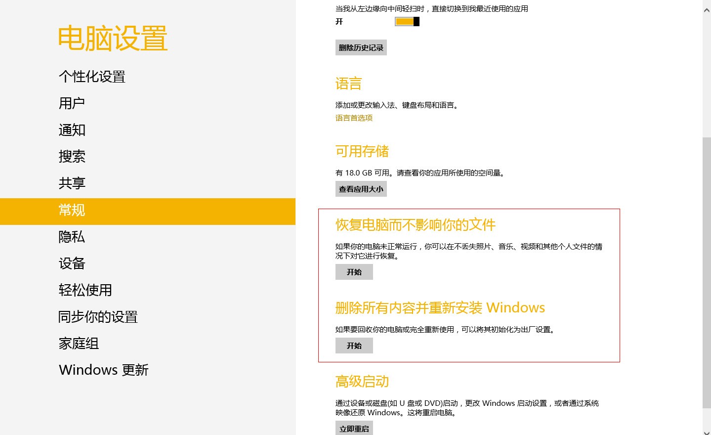Click 立即重启 under 高级启动
The height and width of the screenshot is (435, 711).
(x=354, y=428)
